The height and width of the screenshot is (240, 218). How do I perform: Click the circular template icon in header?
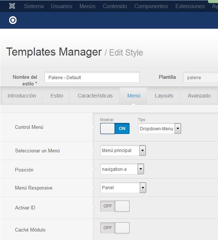click(13, 20)
